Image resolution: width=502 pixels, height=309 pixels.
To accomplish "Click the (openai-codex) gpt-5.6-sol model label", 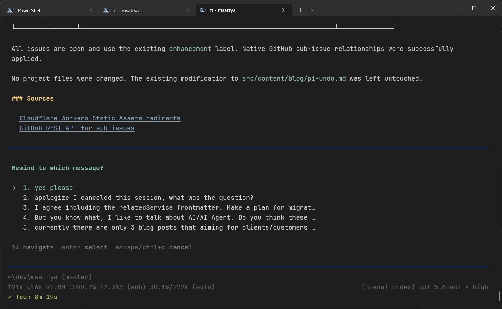I will click(x=411, y=287).
